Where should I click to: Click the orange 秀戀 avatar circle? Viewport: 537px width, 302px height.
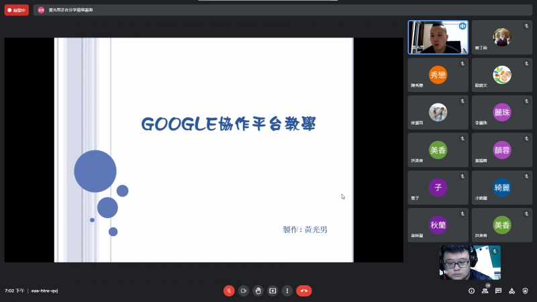pyautogui.click(x=438, y=75)
